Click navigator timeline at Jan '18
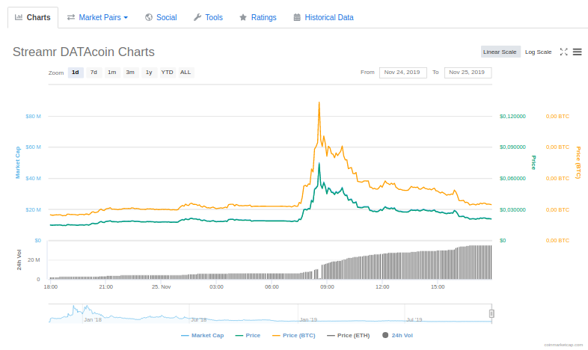588x350 pixels. [x=93, y=319]
